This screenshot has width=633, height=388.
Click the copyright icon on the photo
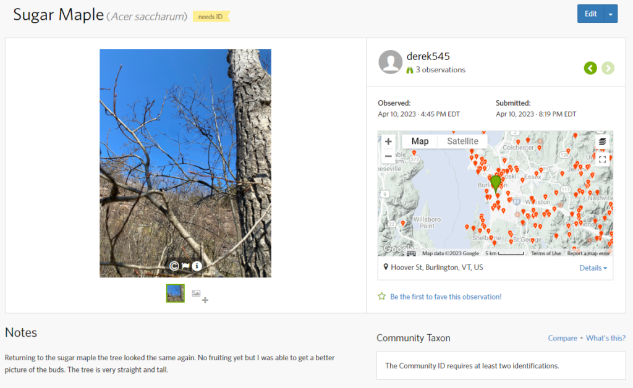[174, 266]
